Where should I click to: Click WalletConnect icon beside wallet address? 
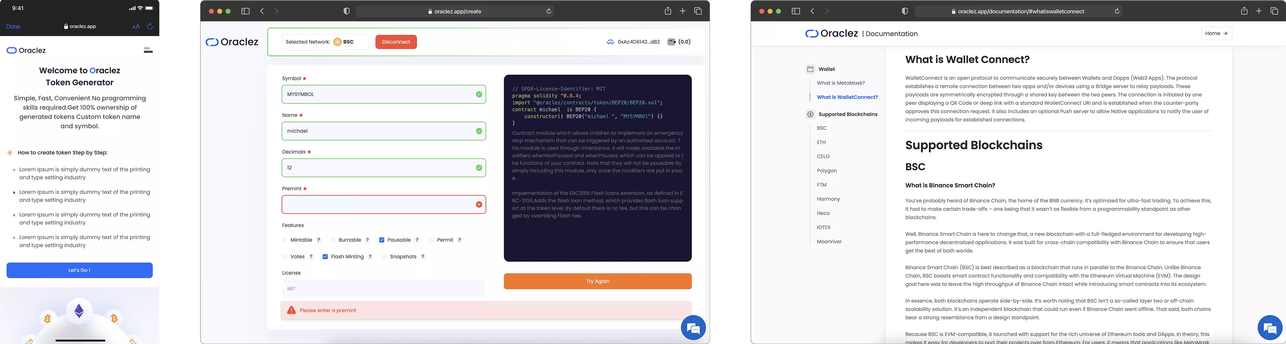tap(610, 42)
